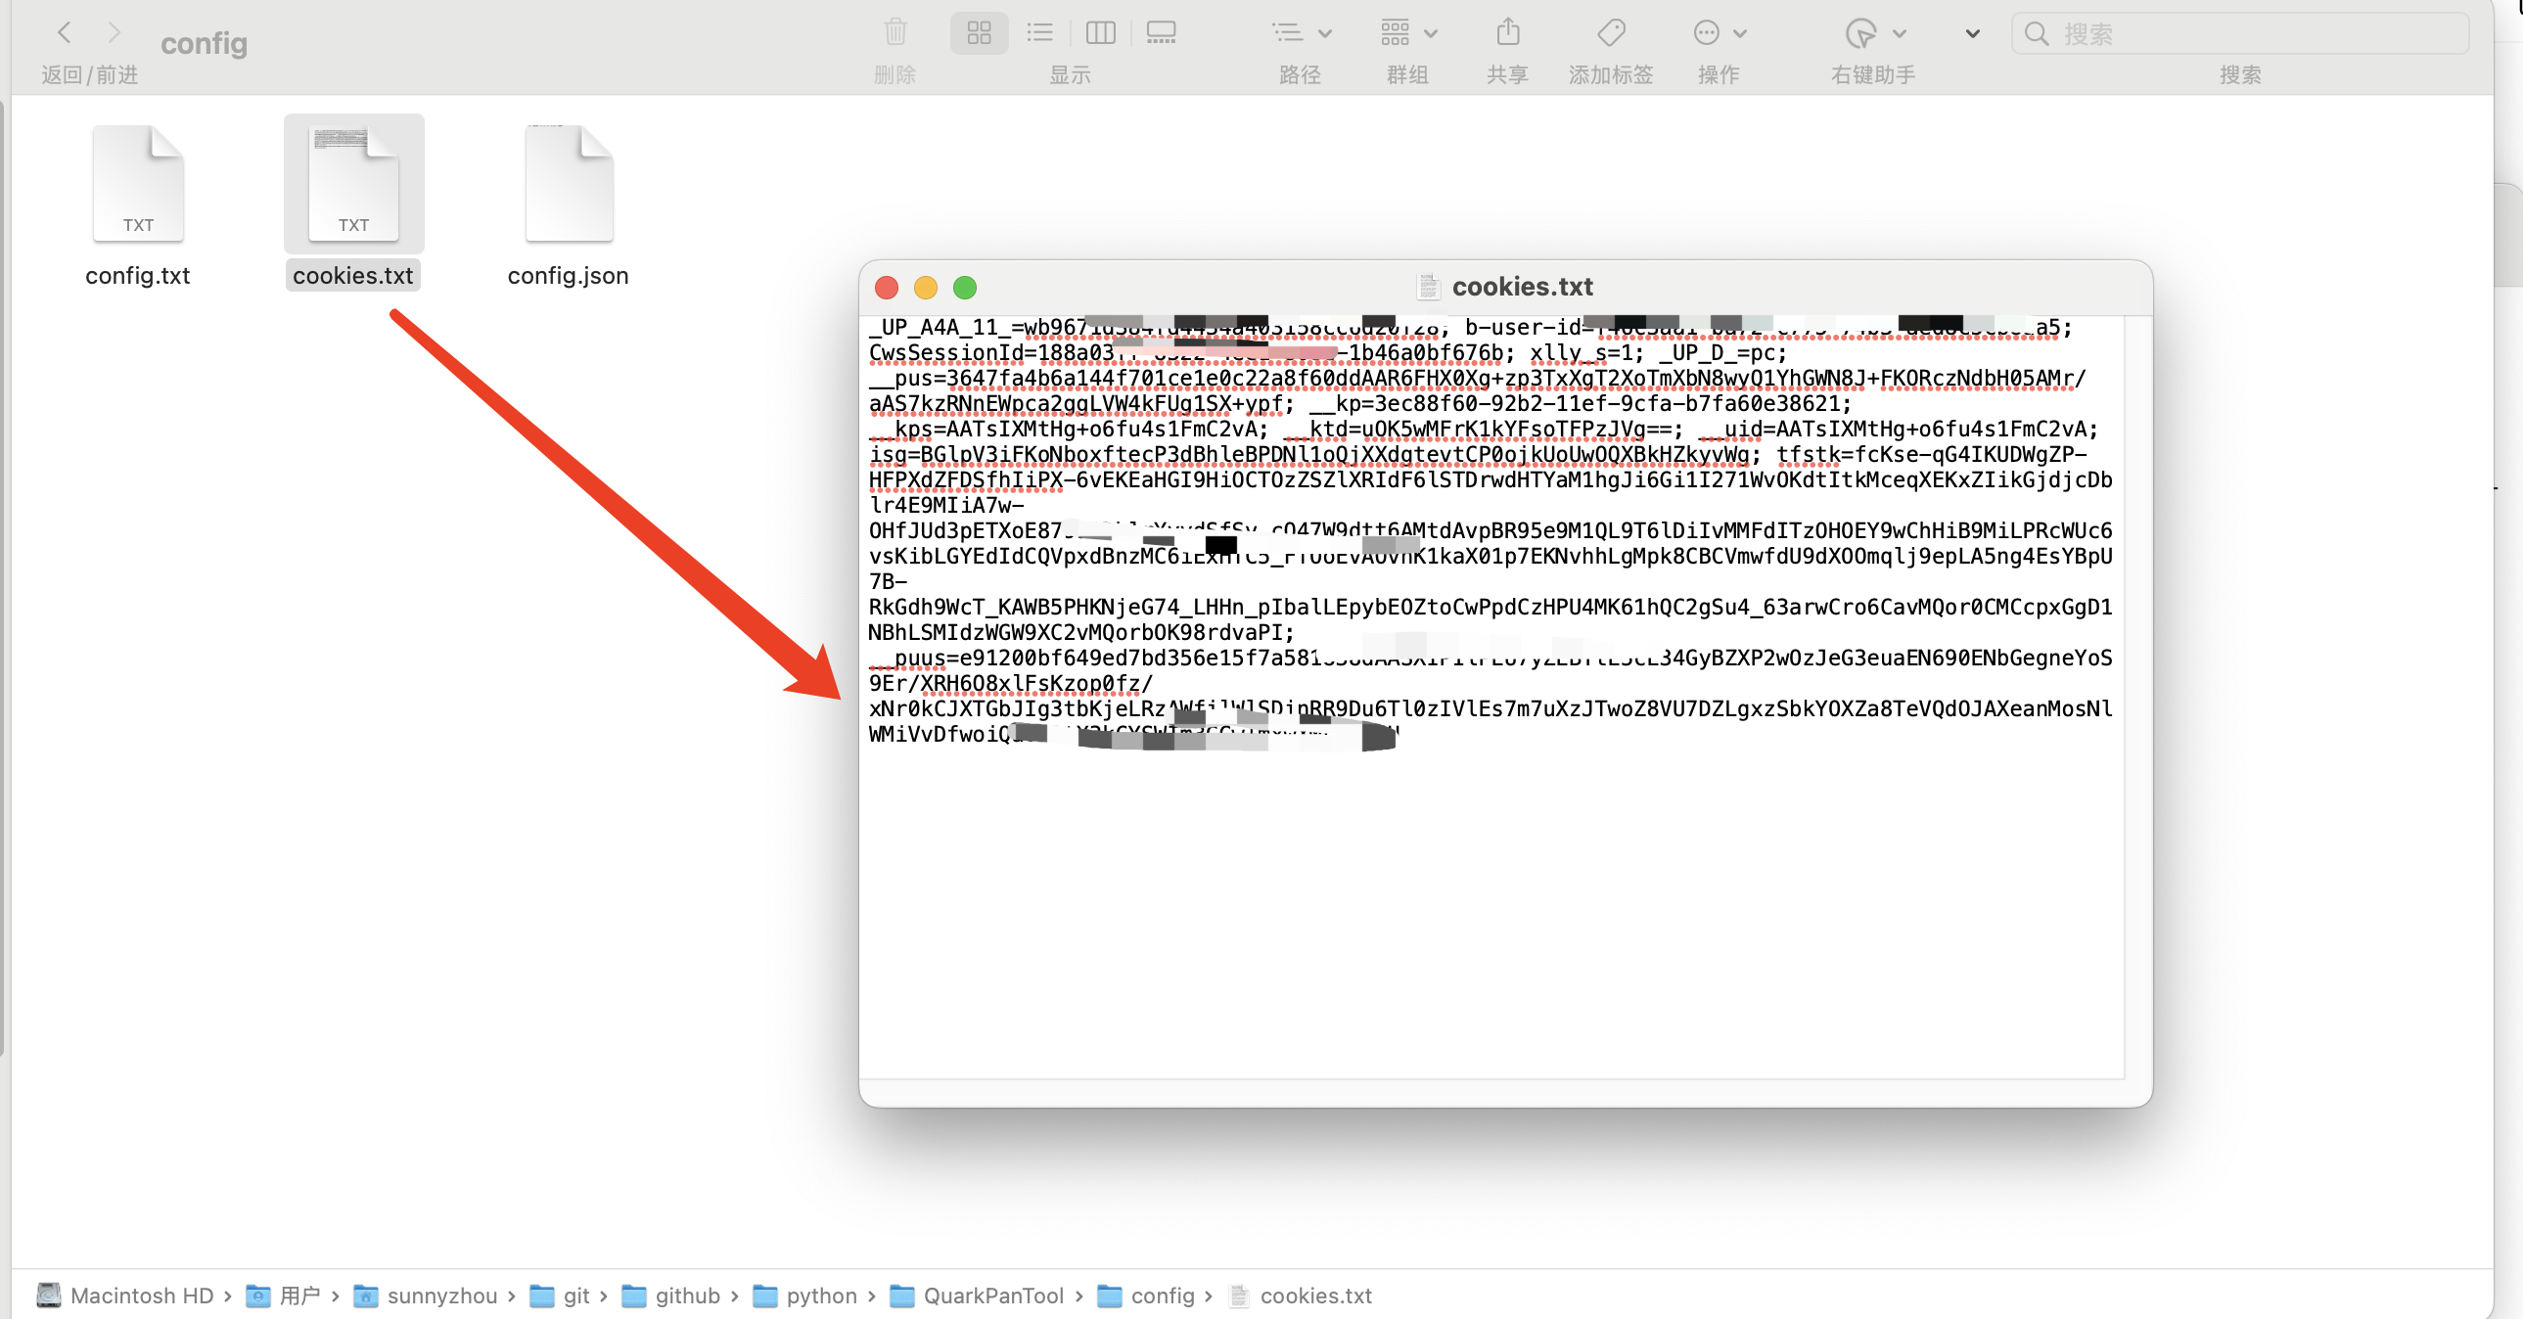2523x1319 pixels.
Task: Click the trash delete icon
Action: [x=895, y=33]
